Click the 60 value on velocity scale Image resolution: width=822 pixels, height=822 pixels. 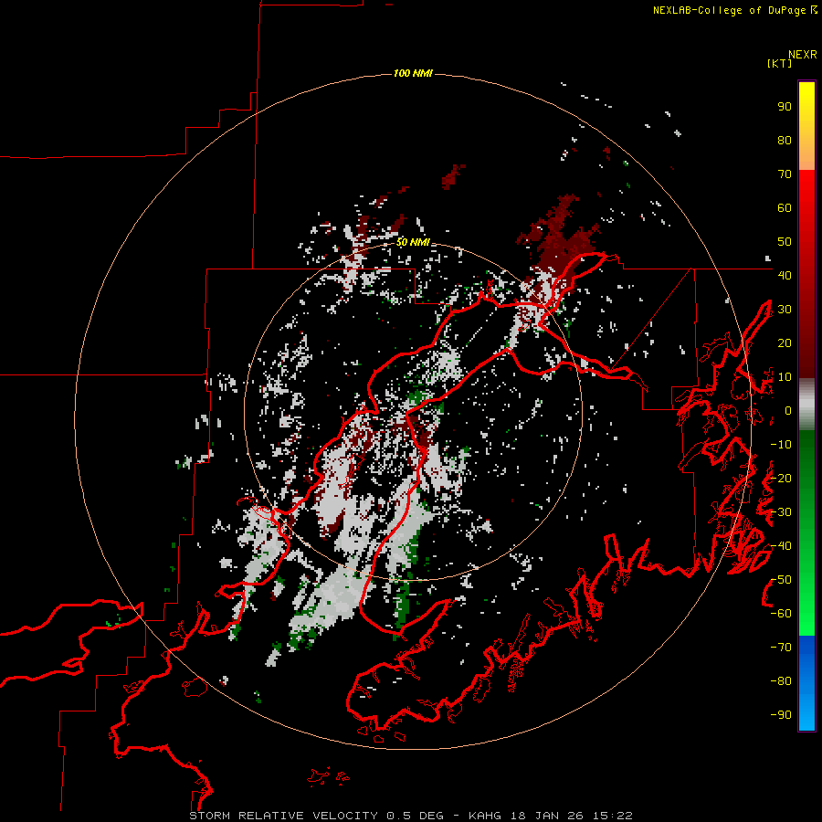[x=785, y=208]
